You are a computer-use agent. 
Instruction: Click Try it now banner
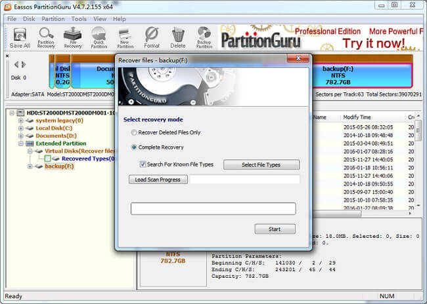[x=374, y=43]
